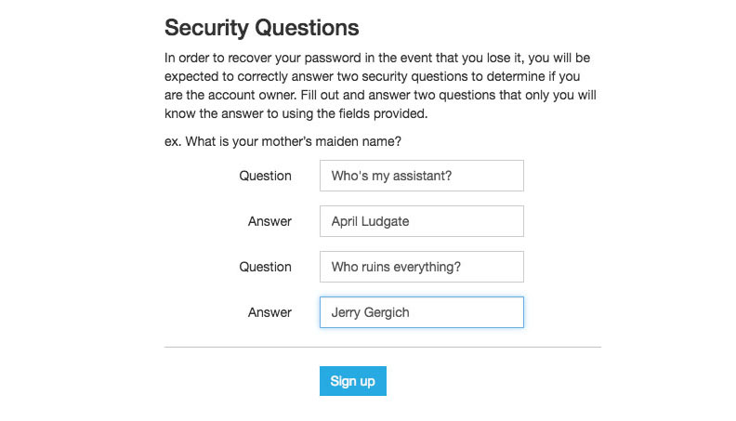Screen dimensions: 736x421
Task: Click the second "Question" label
Action: [x=265, y=267]
